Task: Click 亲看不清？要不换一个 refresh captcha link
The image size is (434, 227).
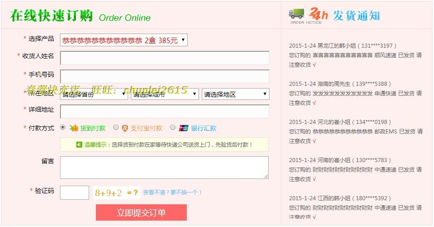Action: 172,192
